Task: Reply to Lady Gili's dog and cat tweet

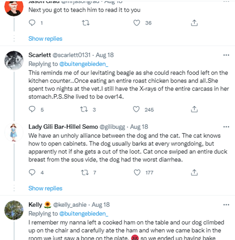Action: [x=32, y=172]
